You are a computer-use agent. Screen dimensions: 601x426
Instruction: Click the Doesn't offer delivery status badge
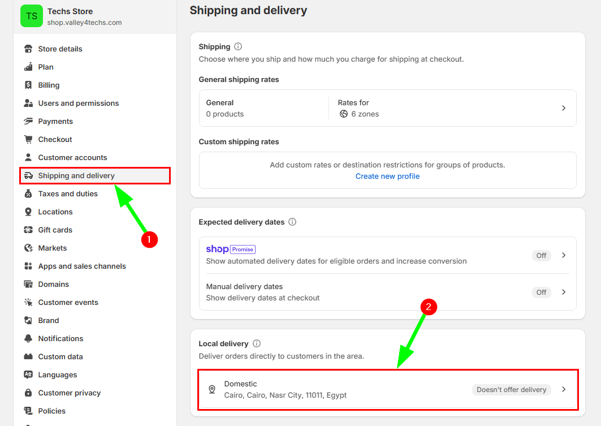coord(511,389)
